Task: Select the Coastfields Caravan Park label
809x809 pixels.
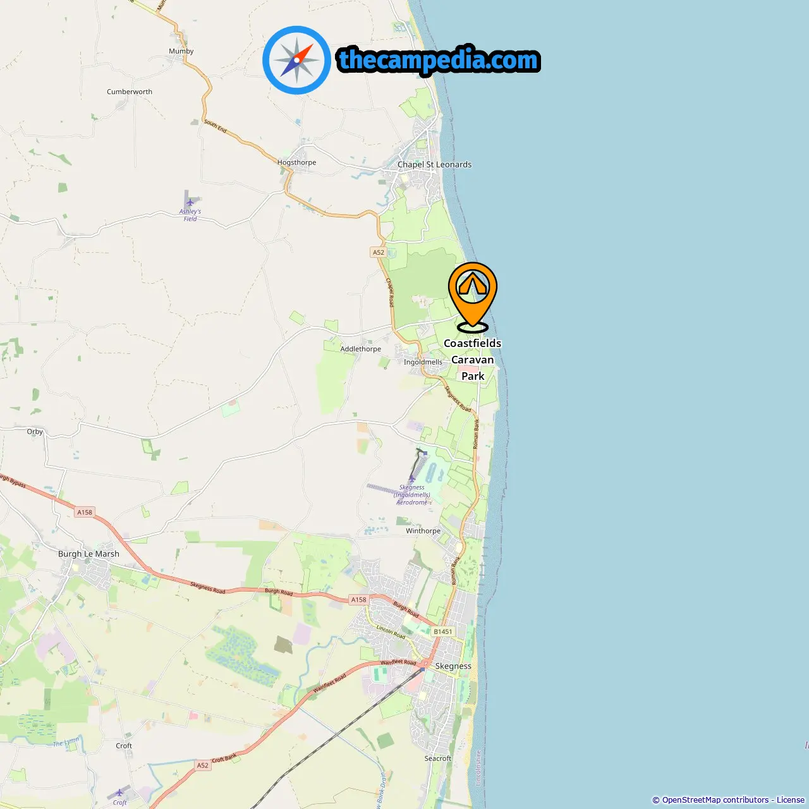Action: (473, 360)
